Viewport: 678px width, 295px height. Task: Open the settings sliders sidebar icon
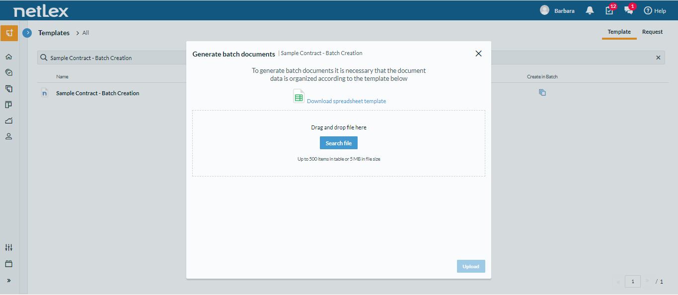(8, 247)
